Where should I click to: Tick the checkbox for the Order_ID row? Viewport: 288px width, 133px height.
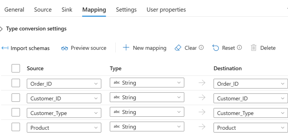tap(16, 83)
